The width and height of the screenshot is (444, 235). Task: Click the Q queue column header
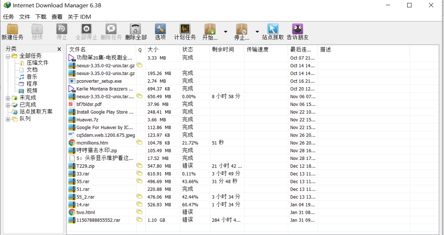(140, 49)
